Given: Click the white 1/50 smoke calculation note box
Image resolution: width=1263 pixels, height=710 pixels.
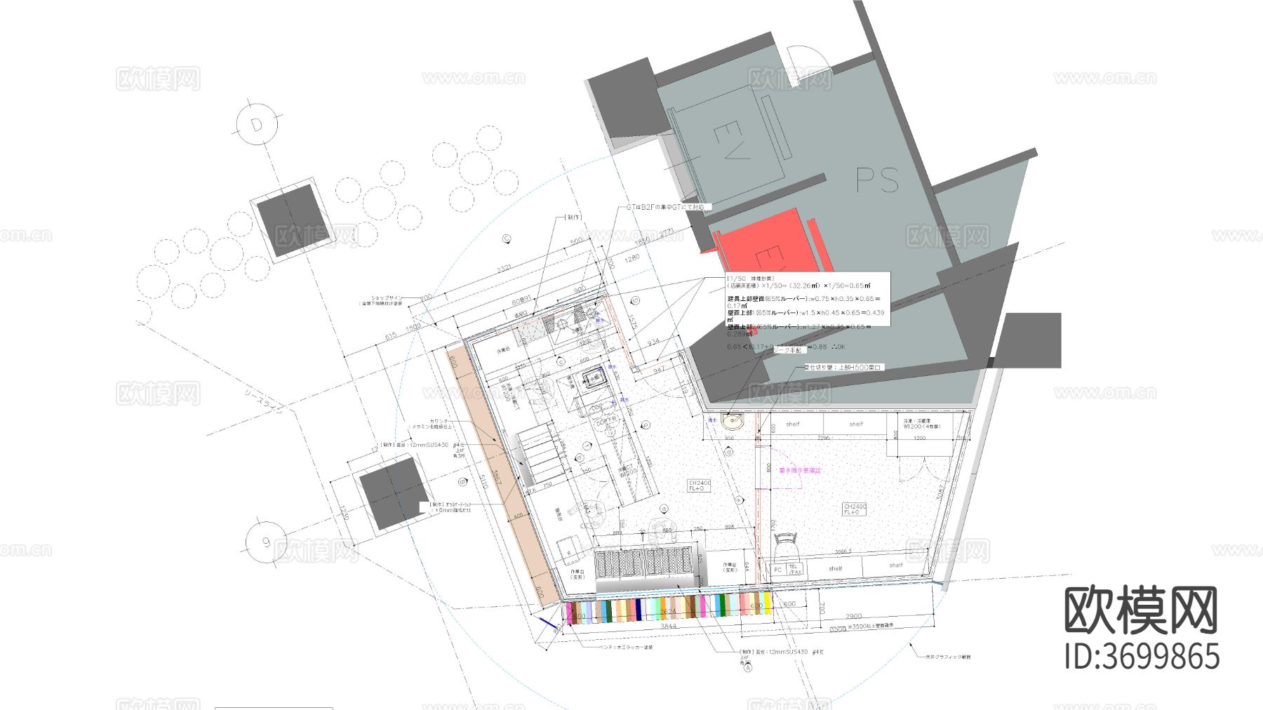Looking at the screenshot, I should click(x=808, y=300).
